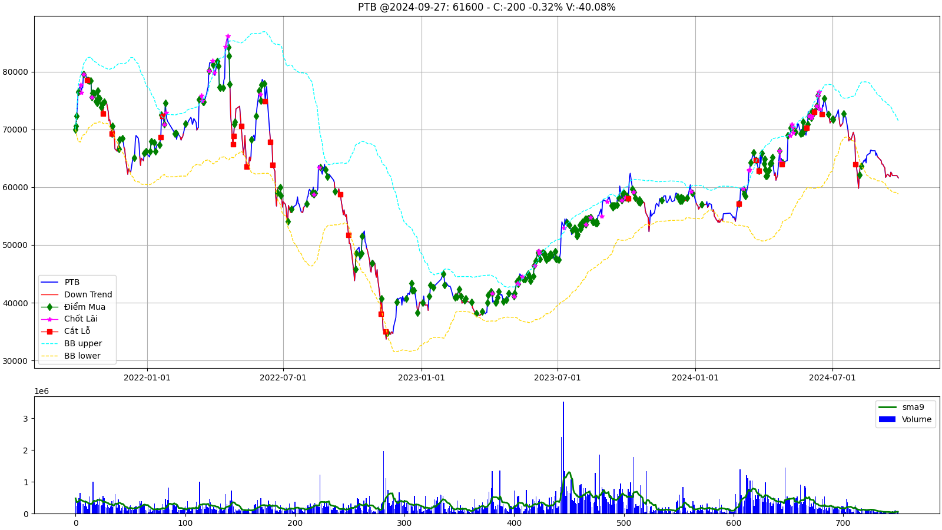
Task: Click the cyan dashed line sample for BB upper
Action: [49, 343]
